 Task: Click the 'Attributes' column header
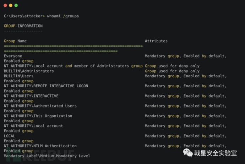coord(156,41)
